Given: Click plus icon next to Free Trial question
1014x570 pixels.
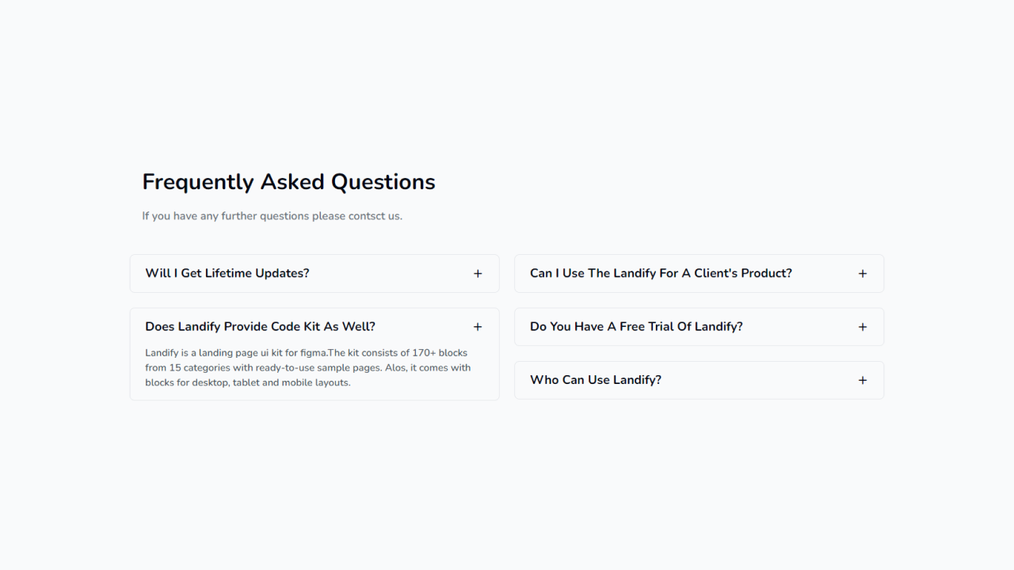Looking at the screenshot, I should 863,327.
